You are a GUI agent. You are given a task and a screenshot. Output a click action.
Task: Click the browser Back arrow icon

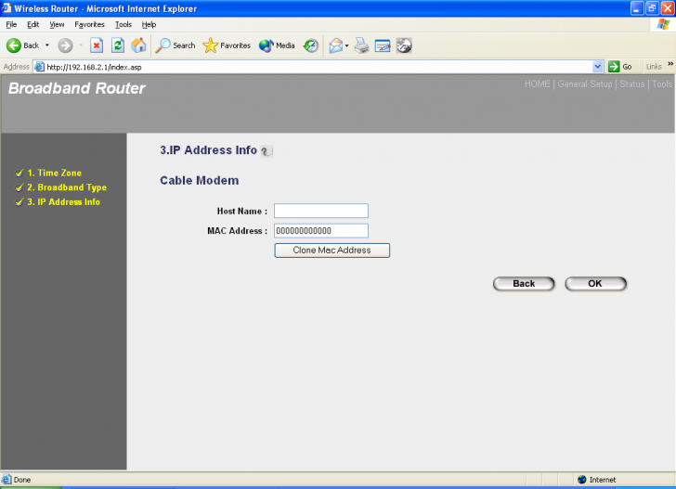pos(15,45)
